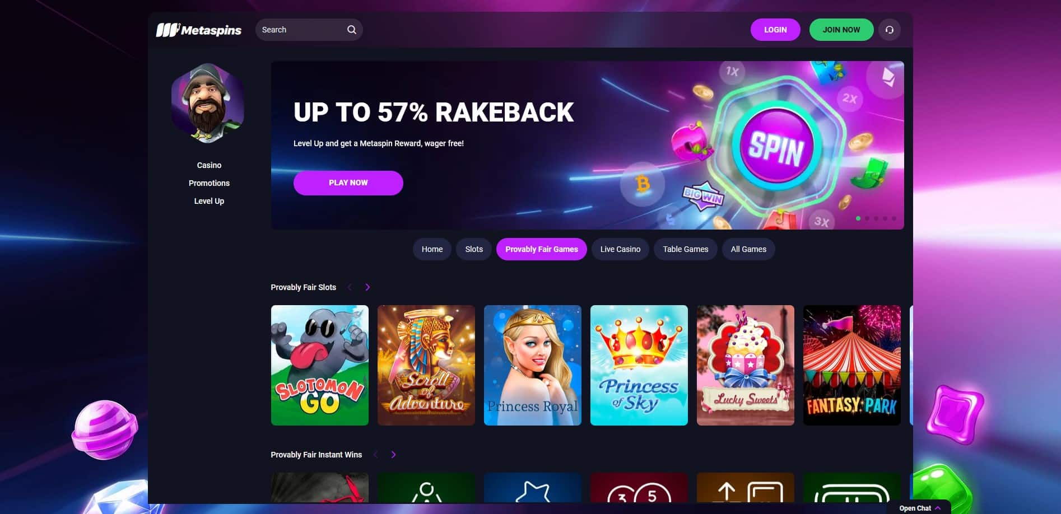Image resolution: width=1061 pixels, height=514 pixels.
Task: Switch to the Live Casino tab
Action: pos(620,249)
